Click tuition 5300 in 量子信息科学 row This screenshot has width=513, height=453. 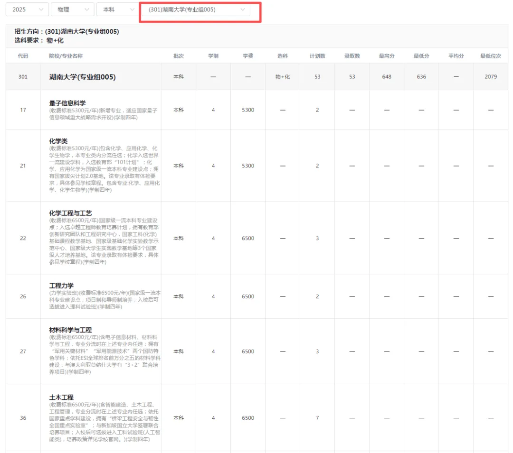click(248, 110)
